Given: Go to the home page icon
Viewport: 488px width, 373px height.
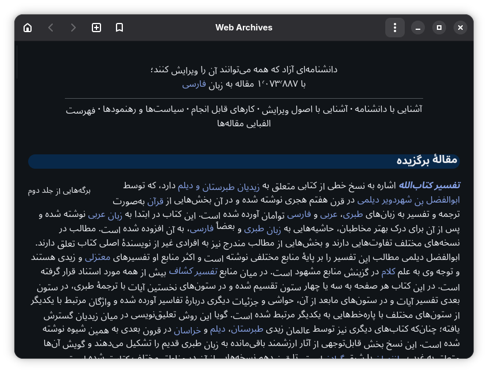Looking at the screenshot, I should coord(28,28).
